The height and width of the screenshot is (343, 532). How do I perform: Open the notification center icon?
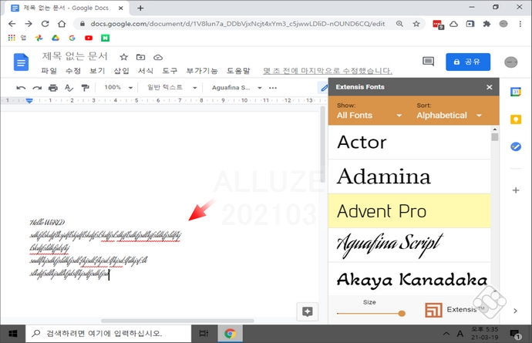tap(515, 334)
